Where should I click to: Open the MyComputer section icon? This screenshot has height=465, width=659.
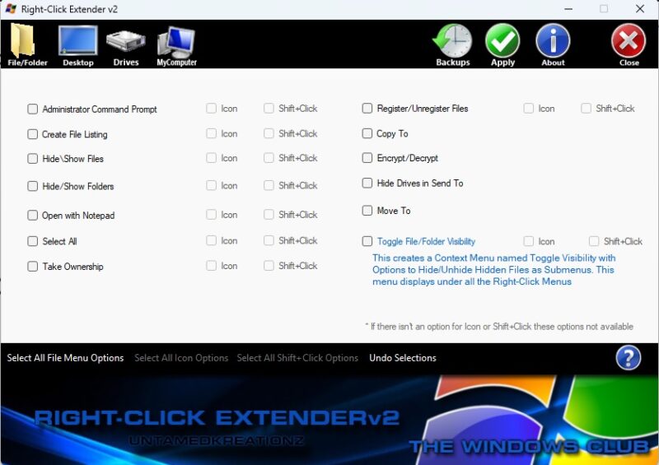coord(176,42)
